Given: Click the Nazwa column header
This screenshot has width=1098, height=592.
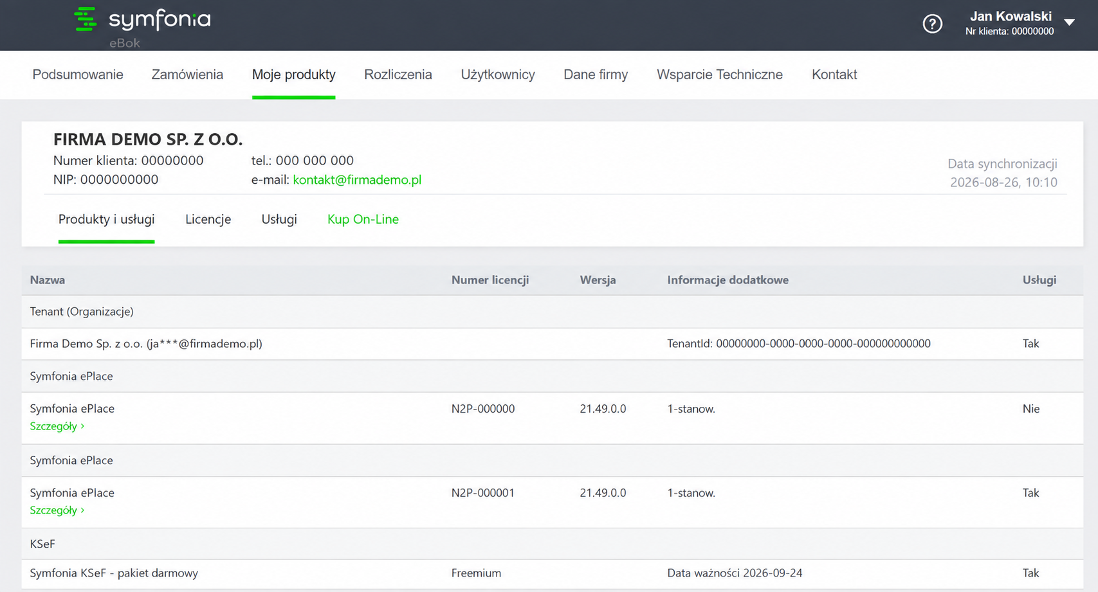Looking at the screenshot, I should 48,280.
